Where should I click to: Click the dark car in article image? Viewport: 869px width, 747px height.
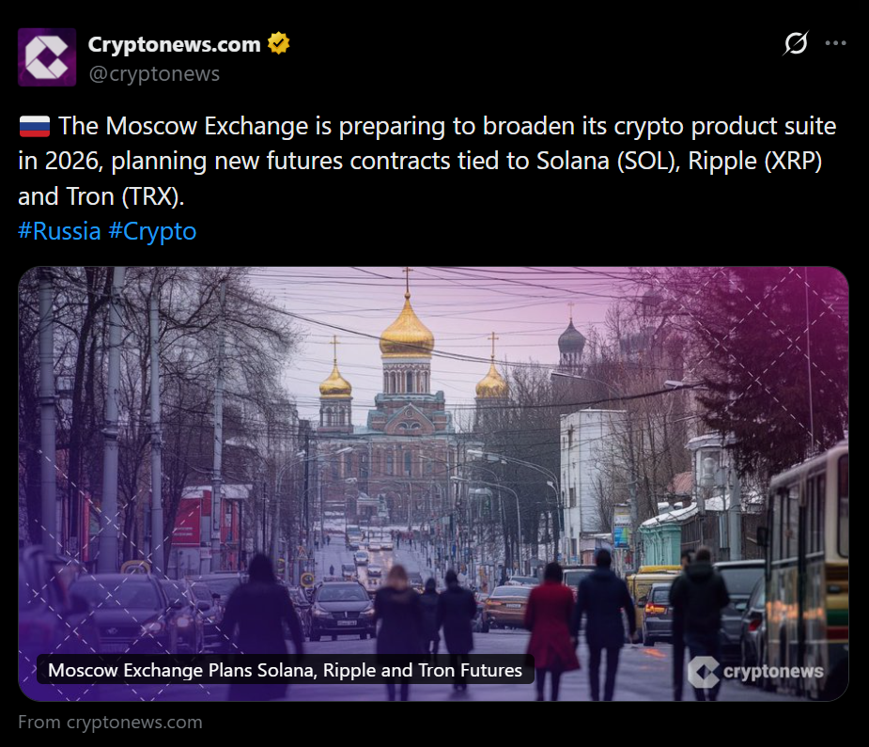[340, 608]
